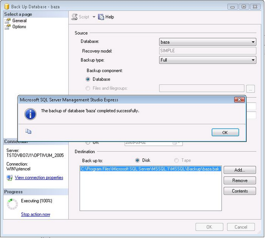The height and width of the screenshot is (238, 265).
Task: Choose Disk as backup destination
Action: 138,160
